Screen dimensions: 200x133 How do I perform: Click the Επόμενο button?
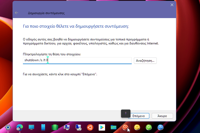pyautogui.click(x=139, y=116)
